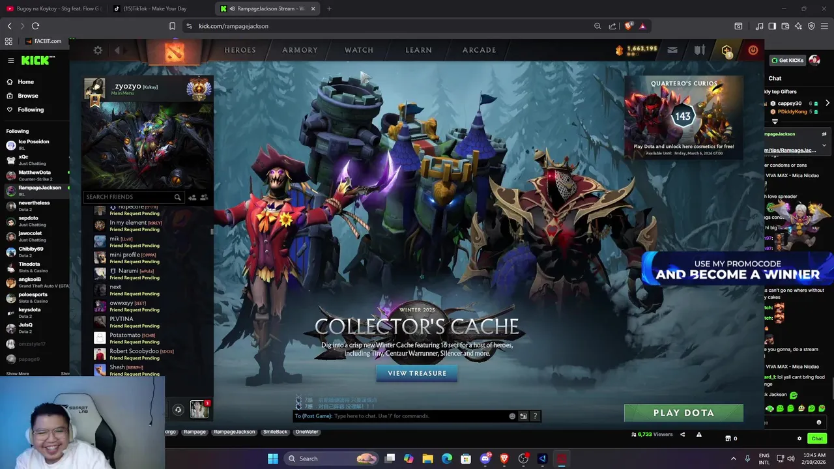834x469 pixels.
Task: Open Dota settings gear icon
Action: 98,50
